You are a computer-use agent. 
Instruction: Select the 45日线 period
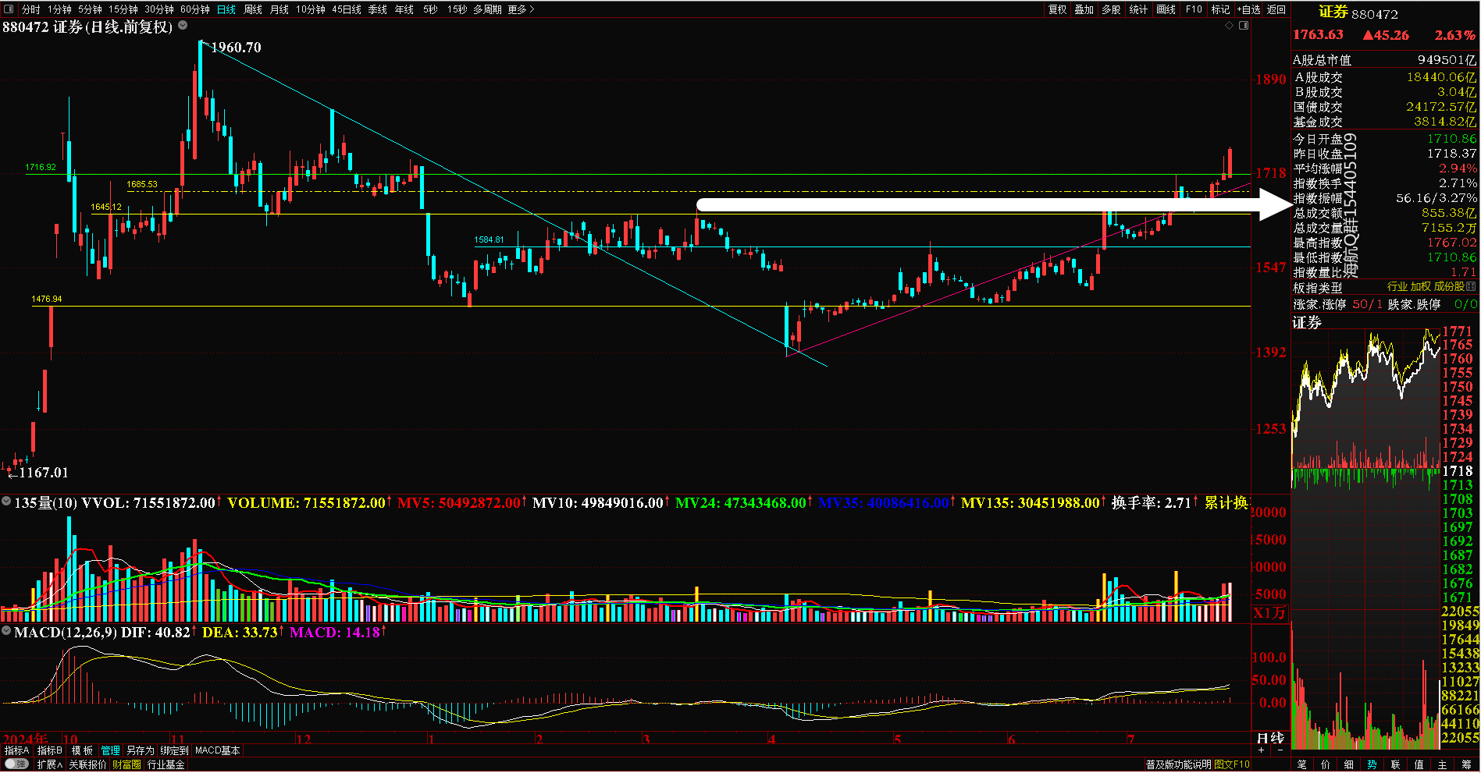347,9
